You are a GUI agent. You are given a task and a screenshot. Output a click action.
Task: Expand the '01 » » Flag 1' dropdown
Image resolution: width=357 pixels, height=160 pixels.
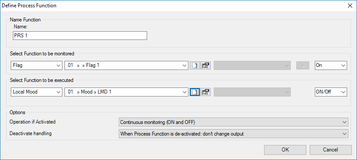pos(126,65)
